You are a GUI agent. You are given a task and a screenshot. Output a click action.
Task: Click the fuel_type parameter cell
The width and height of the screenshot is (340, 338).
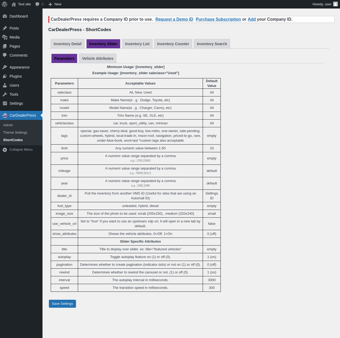(64, 206)
